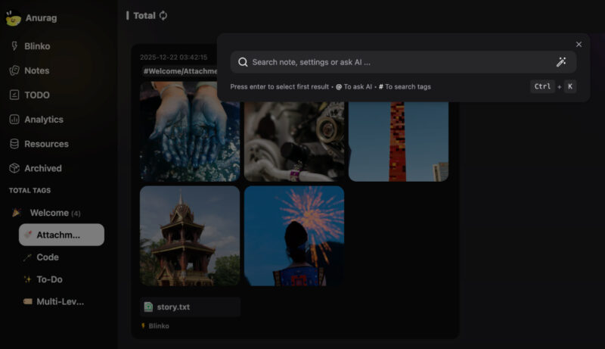605x349 pixels.
Task: Click the TODO checklist icon
Action: tap(14, 95)
